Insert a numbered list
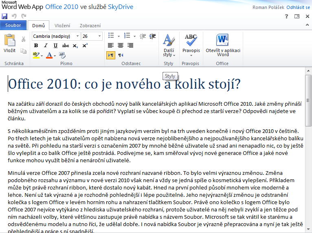The width and height of the screenshot is (312, 233). [x=127, y=36]
